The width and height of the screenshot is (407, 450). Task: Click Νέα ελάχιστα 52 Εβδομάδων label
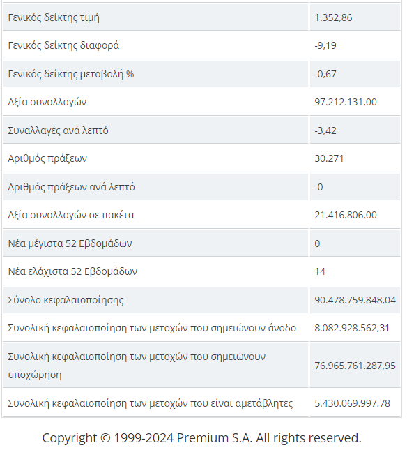(x=72, y=271)
